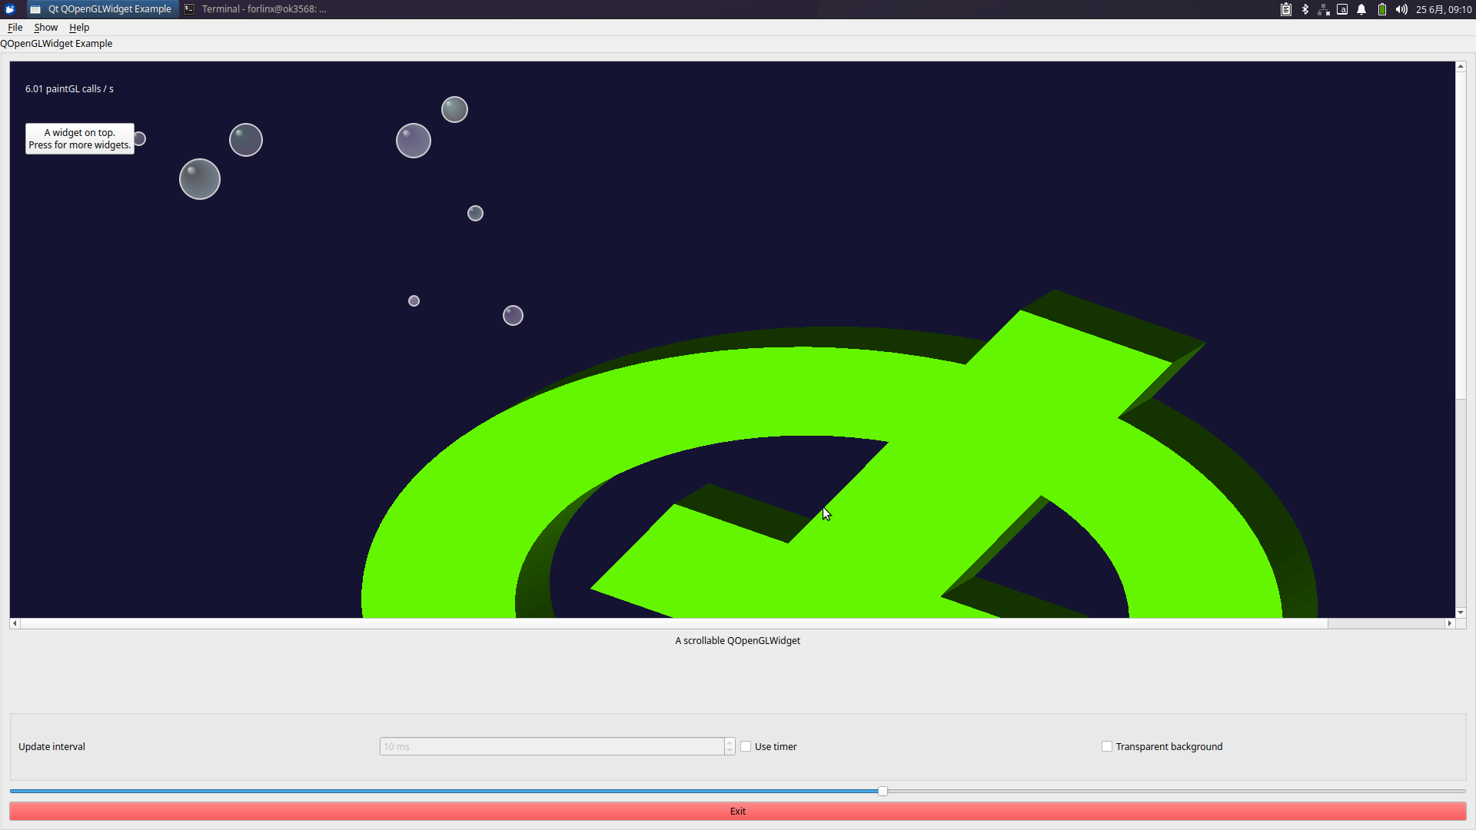
Task: Click the keyboard input method icon
Action: pyautogui.click(x=1342, y=9)
